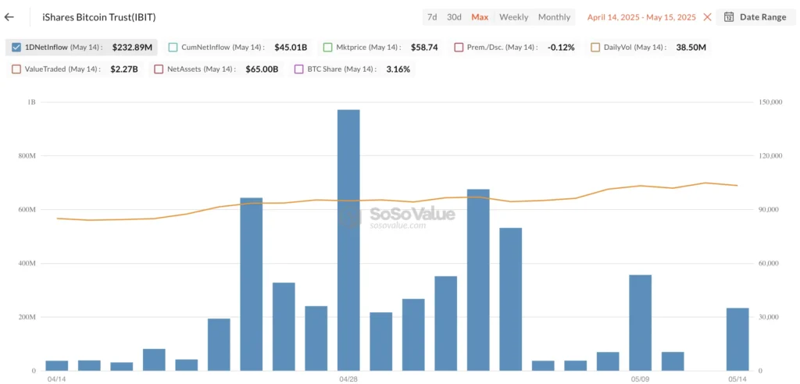Click the last bar at 05/14
Viewport: 800px width, 384px height.
(x=737, y=340)
